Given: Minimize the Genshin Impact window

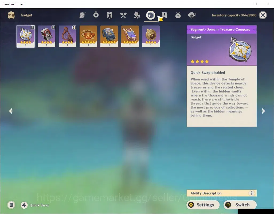Looking at the screenshot, I should coord(243,4).
